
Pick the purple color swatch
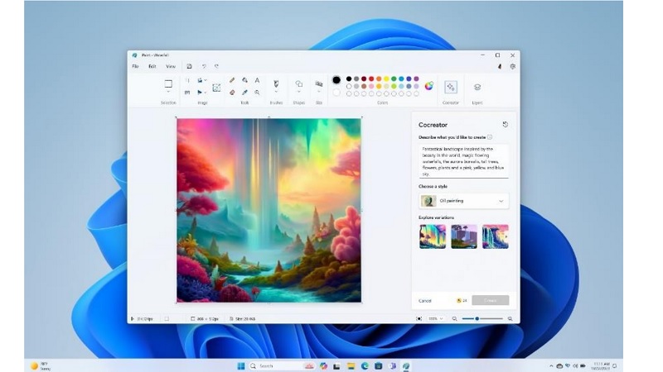click(x=416, y=79)
